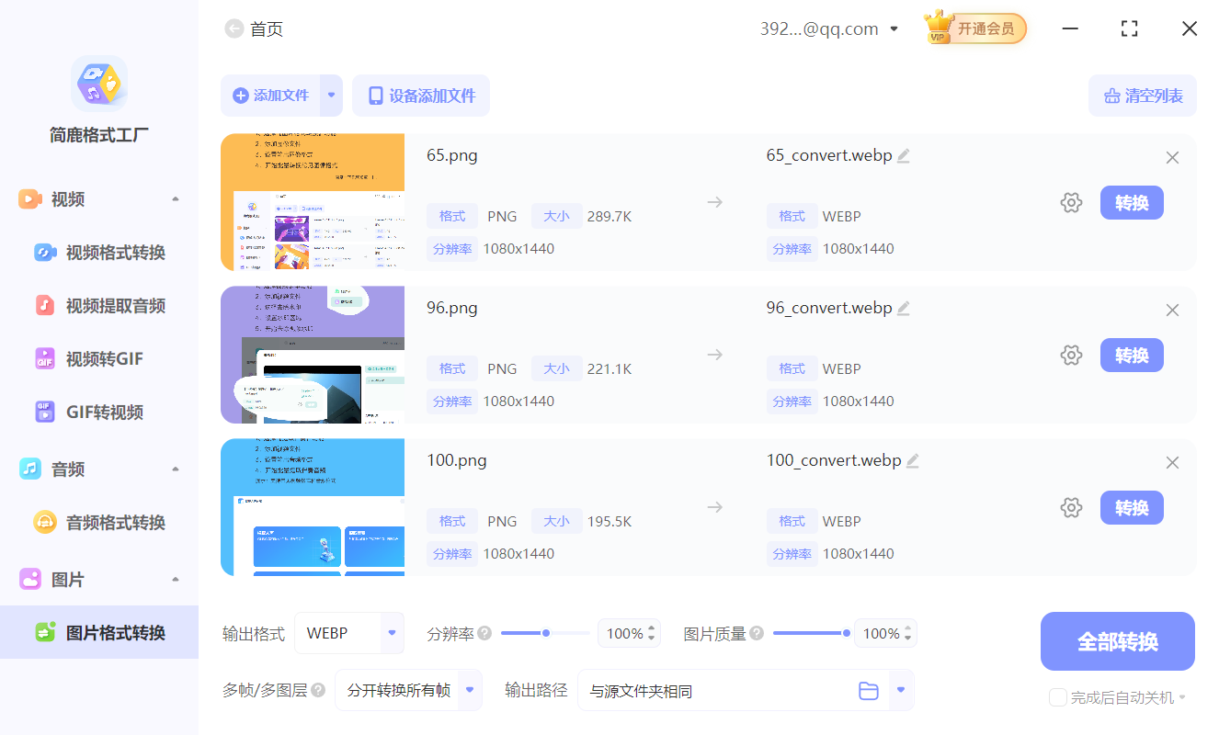Collapse the 图片 section
Image resolution: width=1219 pixels, height=735 pixels.
click(x=175, y=579)
